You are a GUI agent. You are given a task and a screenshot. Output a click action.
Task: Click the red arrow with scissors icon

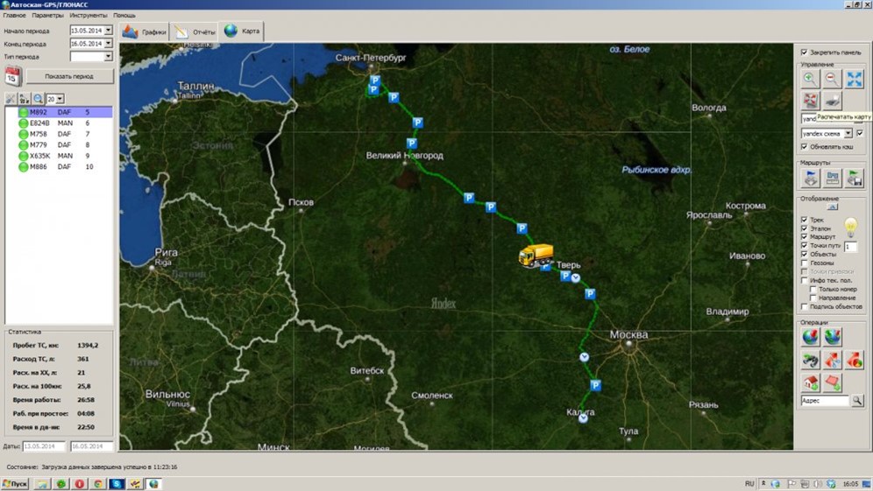(833, 360)
